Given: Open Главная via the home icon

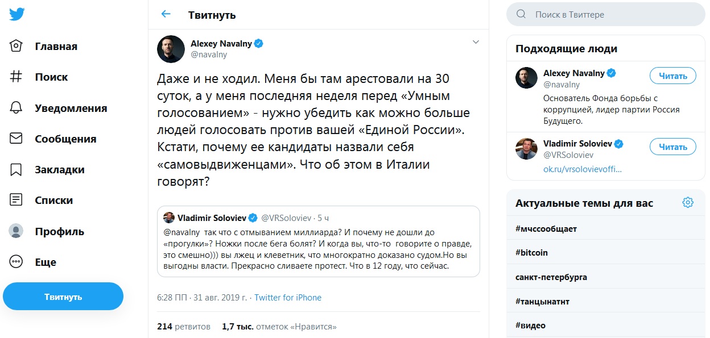Looking at the screenshot, I should pos(16,46).
